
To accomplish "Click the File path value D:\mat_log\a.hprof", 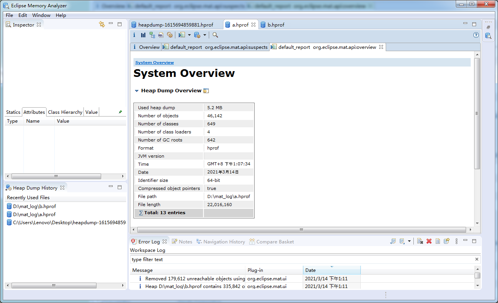I will click(x=228, y=196).
